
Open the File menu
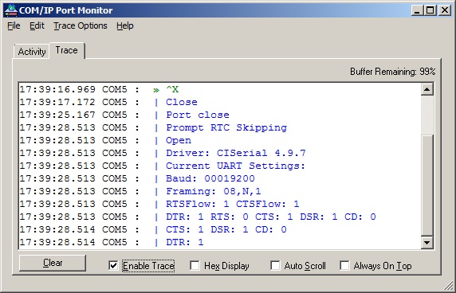coord(14,25)
